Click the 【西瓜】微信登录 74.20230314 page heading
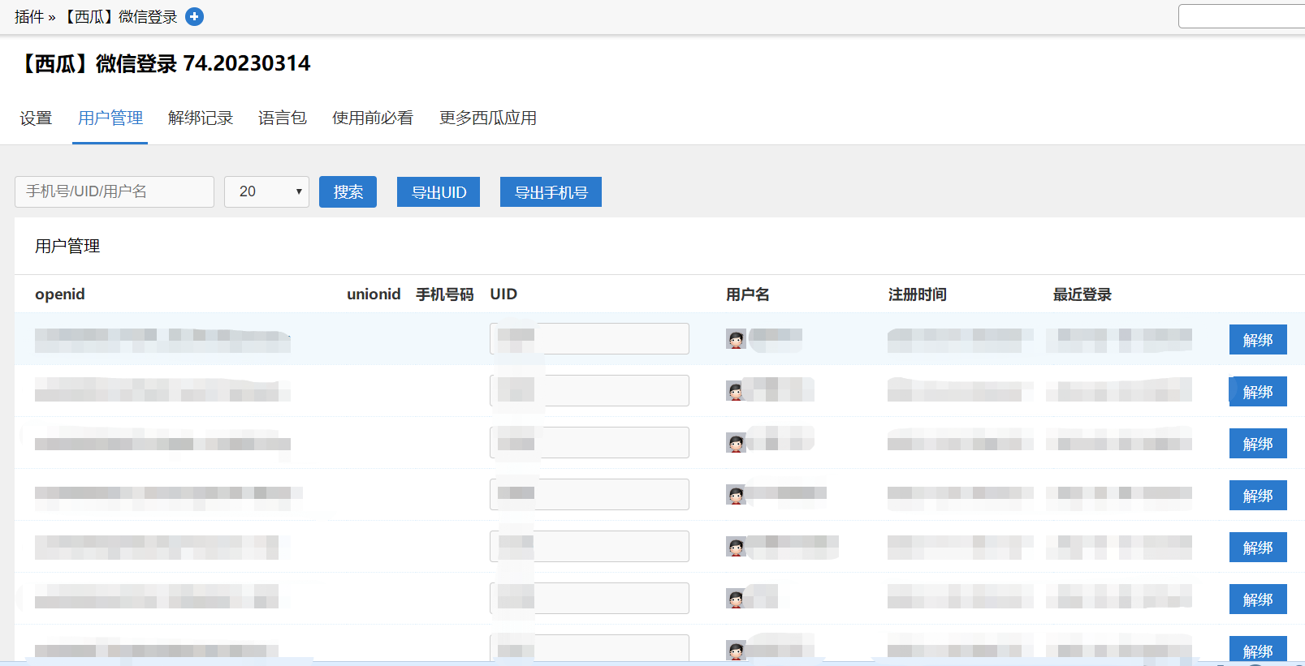This screenshot has height=666, width=1305. coord(163,63)
